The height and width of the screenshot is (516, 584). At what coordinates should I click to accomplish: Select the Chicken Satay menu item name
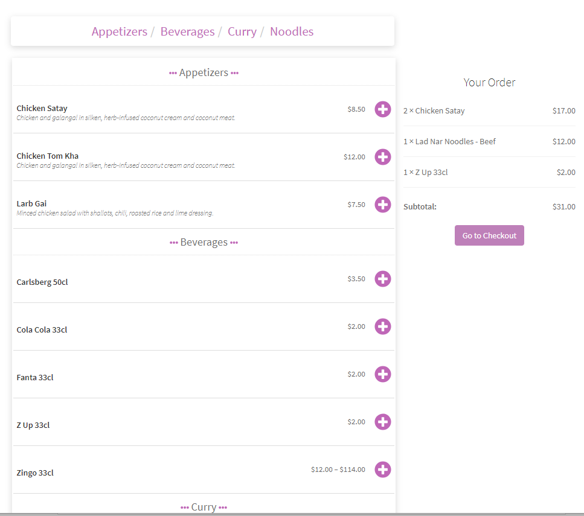pos(42,109)
